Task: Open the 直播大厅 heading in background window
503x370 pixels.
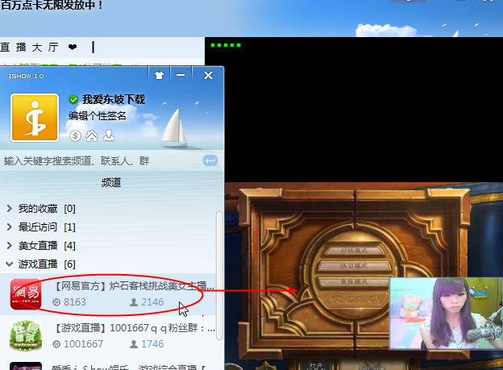Action: (x=30, y=48)
